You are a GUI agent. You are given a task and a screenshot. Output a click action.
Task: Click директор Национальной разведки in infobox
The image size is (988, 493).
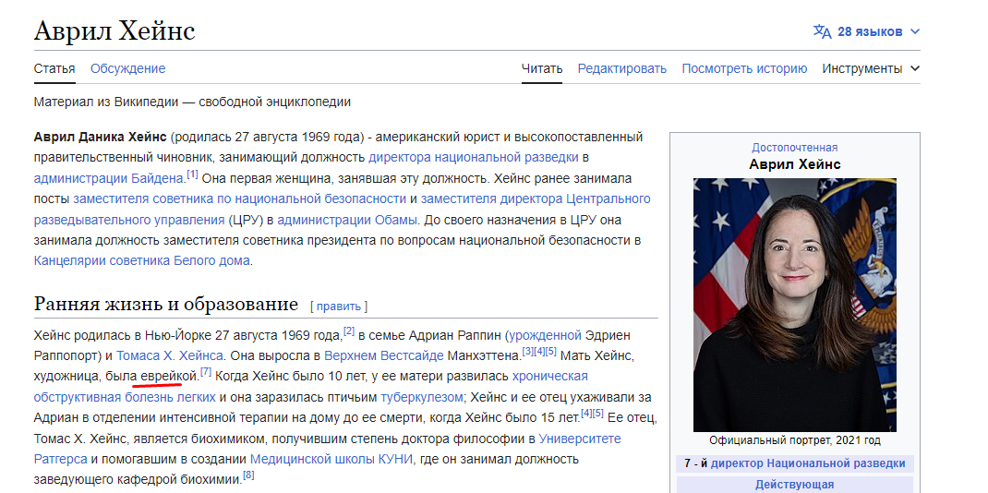(808, 463)
